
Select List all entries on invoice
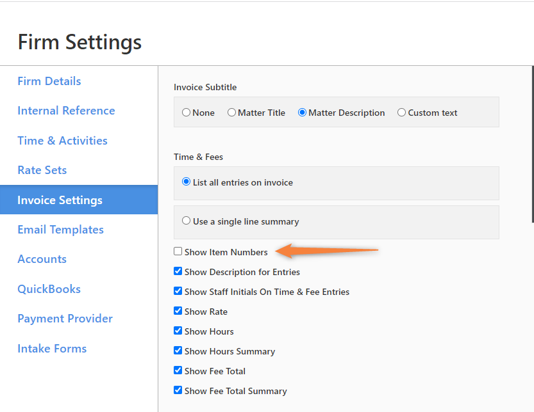(x=187, y=182)
